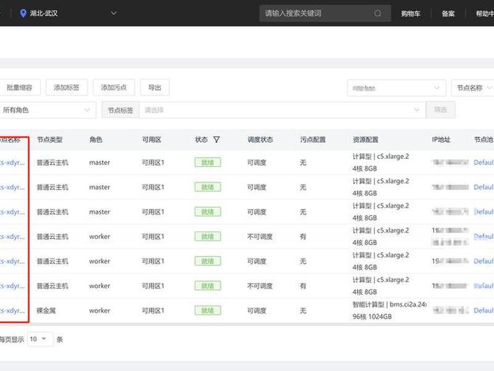Open the 所有角色 role filter dropdown

coord(48,110)
